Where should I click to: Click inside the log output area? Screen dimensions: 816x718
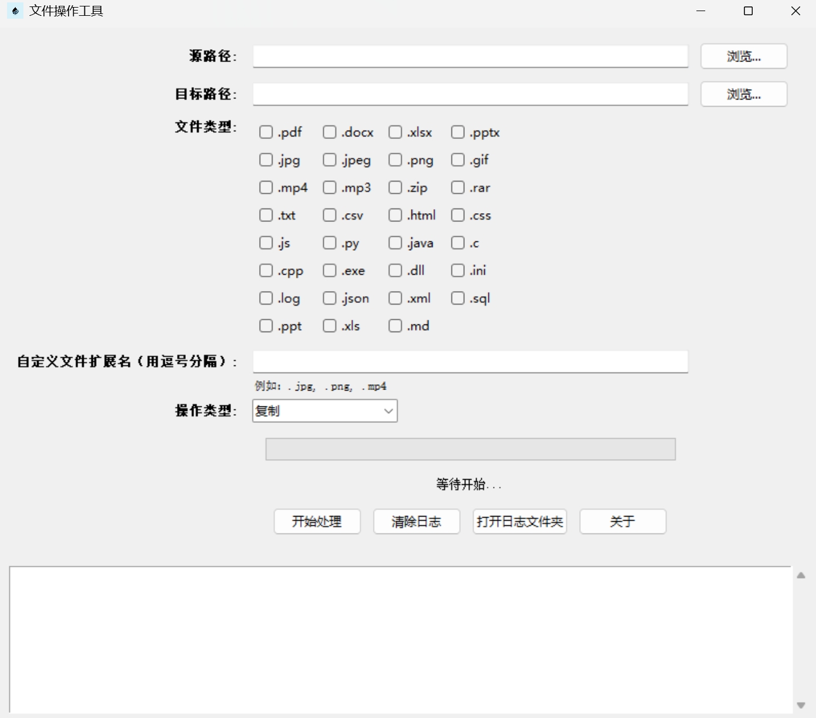point(400,640)
